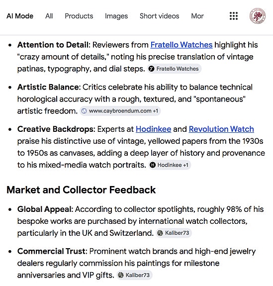This screenshot has width=273, height=286.
Task: Click the Hodinkee source chip icon
Action: coord(153,165)
